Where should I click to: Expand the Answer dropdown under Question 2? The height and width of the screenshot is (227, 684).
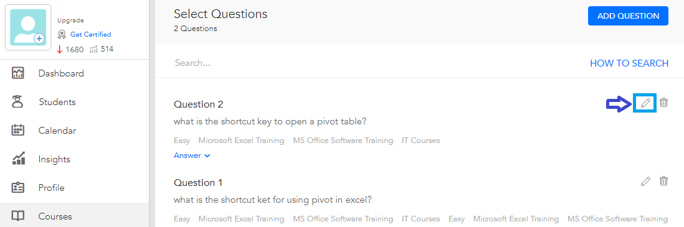click(192, 155)
